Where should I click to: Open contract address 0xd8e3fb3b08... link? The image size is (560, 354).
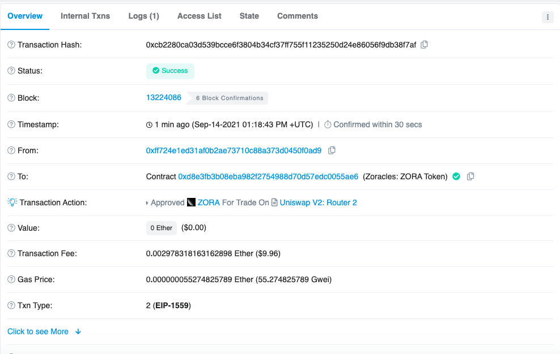click(x=268, y=176)
